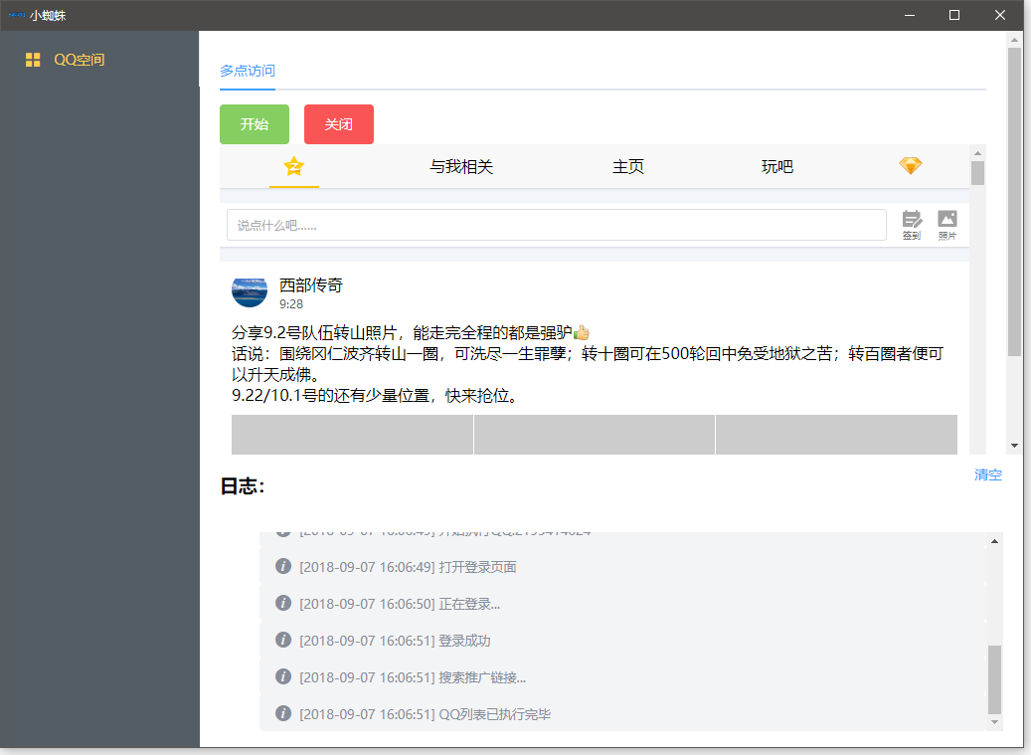Maximize the 小蜘蛛 window

pyautogui.click(x=954, y=15)
